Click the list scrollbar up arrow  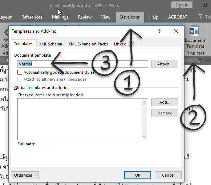pyautogui.click(x=145, y=102)
